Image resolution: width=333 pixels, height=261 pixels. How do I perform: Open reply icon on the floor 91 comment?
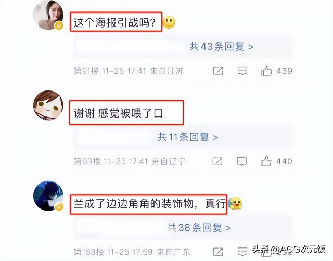[x=242, y=71]
